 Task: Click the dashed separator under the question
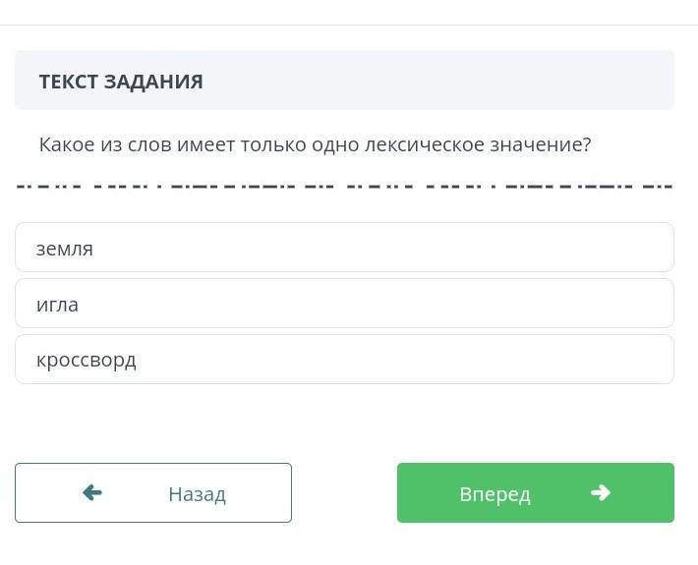click(x=344, y=186)
